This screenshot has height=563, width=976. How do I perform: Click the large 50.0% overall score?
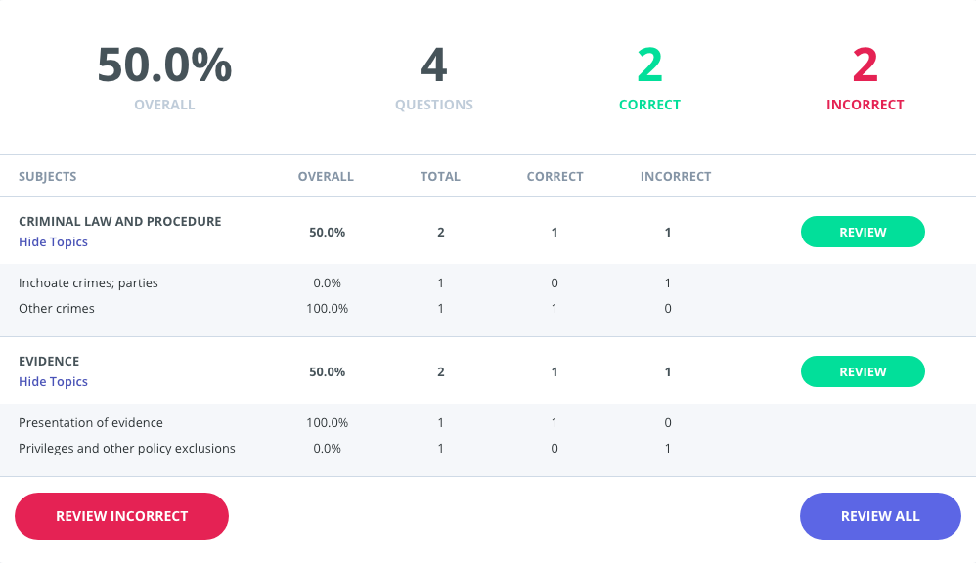click(164, 65)
